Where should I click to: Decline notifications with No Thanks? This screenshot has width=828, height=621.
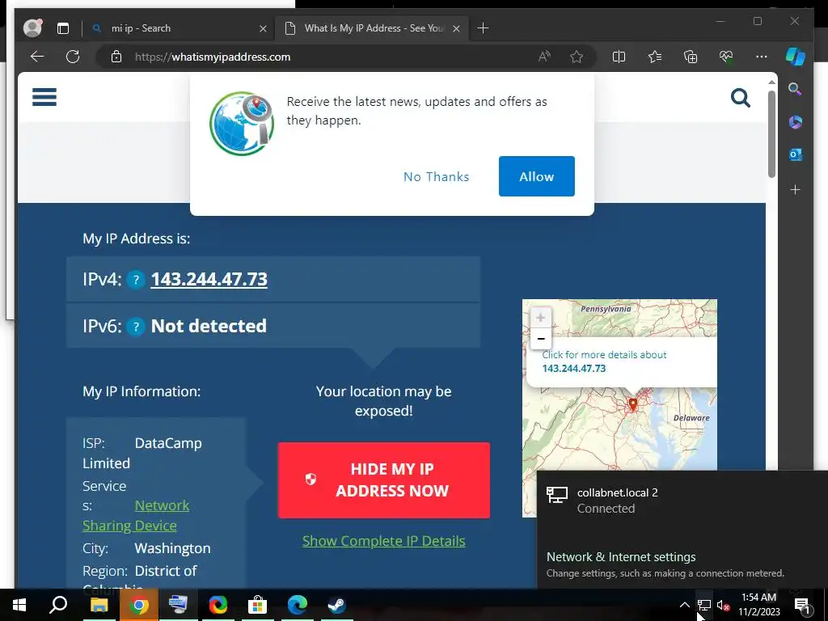436,176
